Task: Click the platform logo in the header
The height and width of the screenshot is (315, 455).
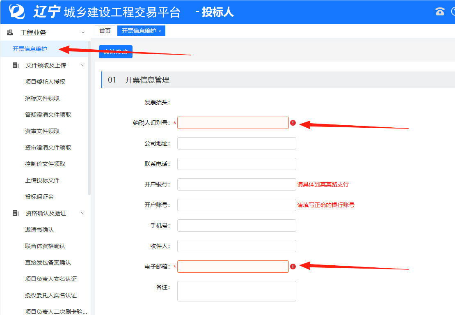Action: click(18, 11)
